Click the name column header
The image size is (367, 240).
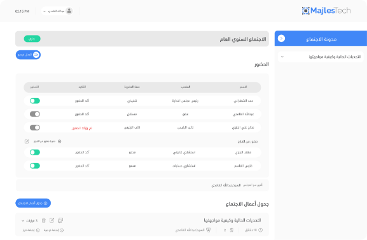point(243,87)
